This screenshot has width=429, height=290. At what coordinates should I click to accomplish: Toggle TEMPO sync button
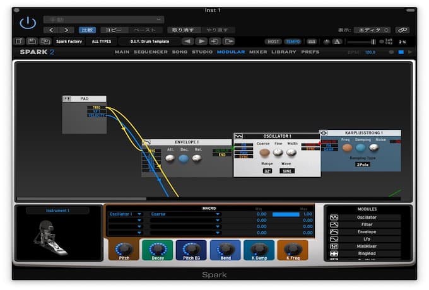coord(293,42)
